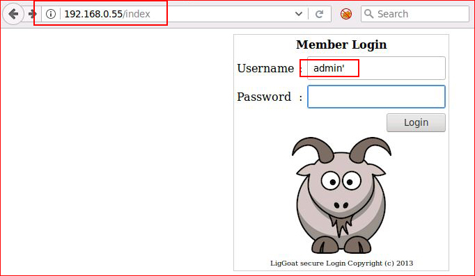Focus the browser Search field

click(x=414, y=14)
